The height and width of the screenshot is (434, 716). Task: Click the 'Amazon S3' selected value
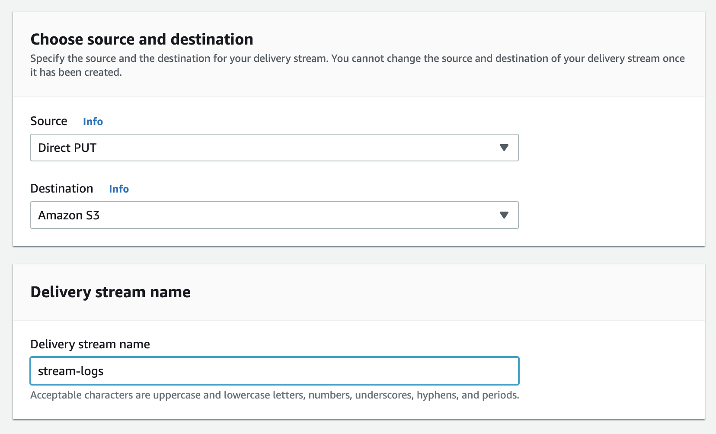pos(69,215)
